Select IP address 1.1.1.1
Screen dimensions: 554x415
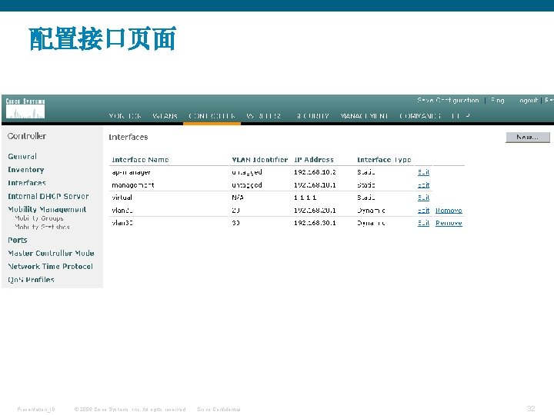[x=305, y=198]
